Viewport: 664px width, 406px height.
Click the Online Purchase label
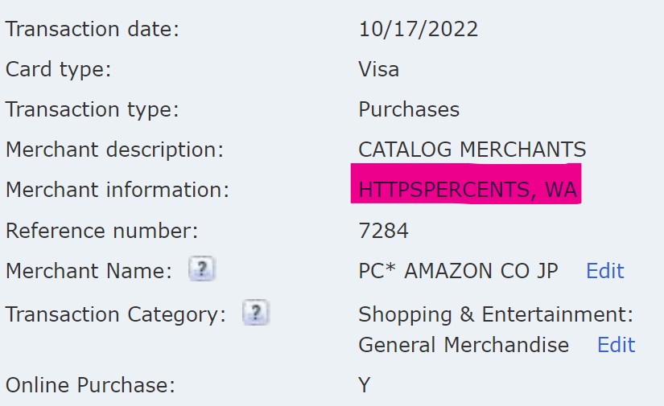click(90, 385)
